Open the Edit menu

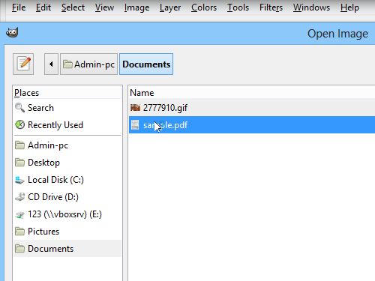pos(43,7)
